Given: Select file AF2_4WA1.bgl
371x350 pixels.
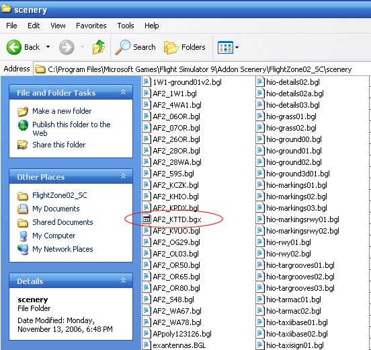Looking at the screenshot, I should coord(177,105).
